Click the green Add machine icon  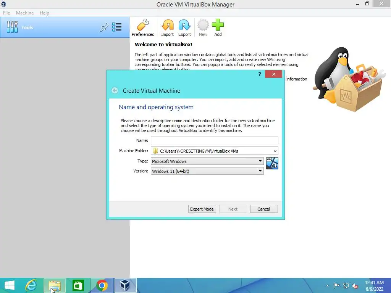[218, 27]
